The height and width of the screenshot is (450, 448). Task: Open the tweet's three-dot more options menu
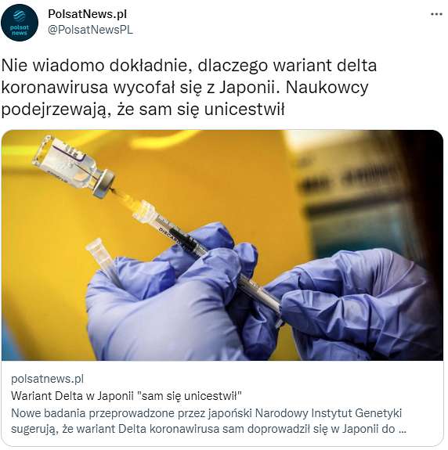coord(436,14)
